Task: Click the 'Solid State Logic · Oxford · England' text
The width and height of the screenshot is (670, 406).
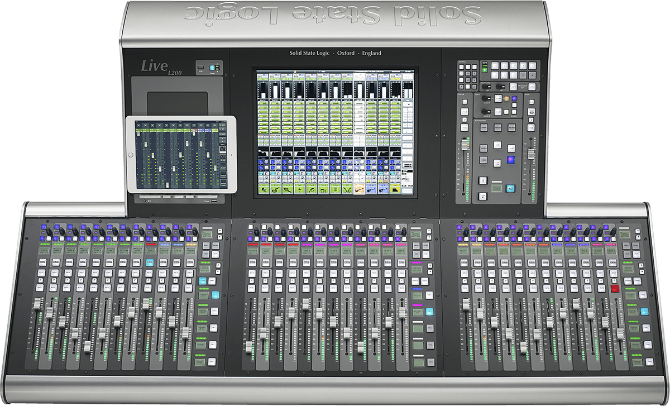Action: (x=336, y=53)
